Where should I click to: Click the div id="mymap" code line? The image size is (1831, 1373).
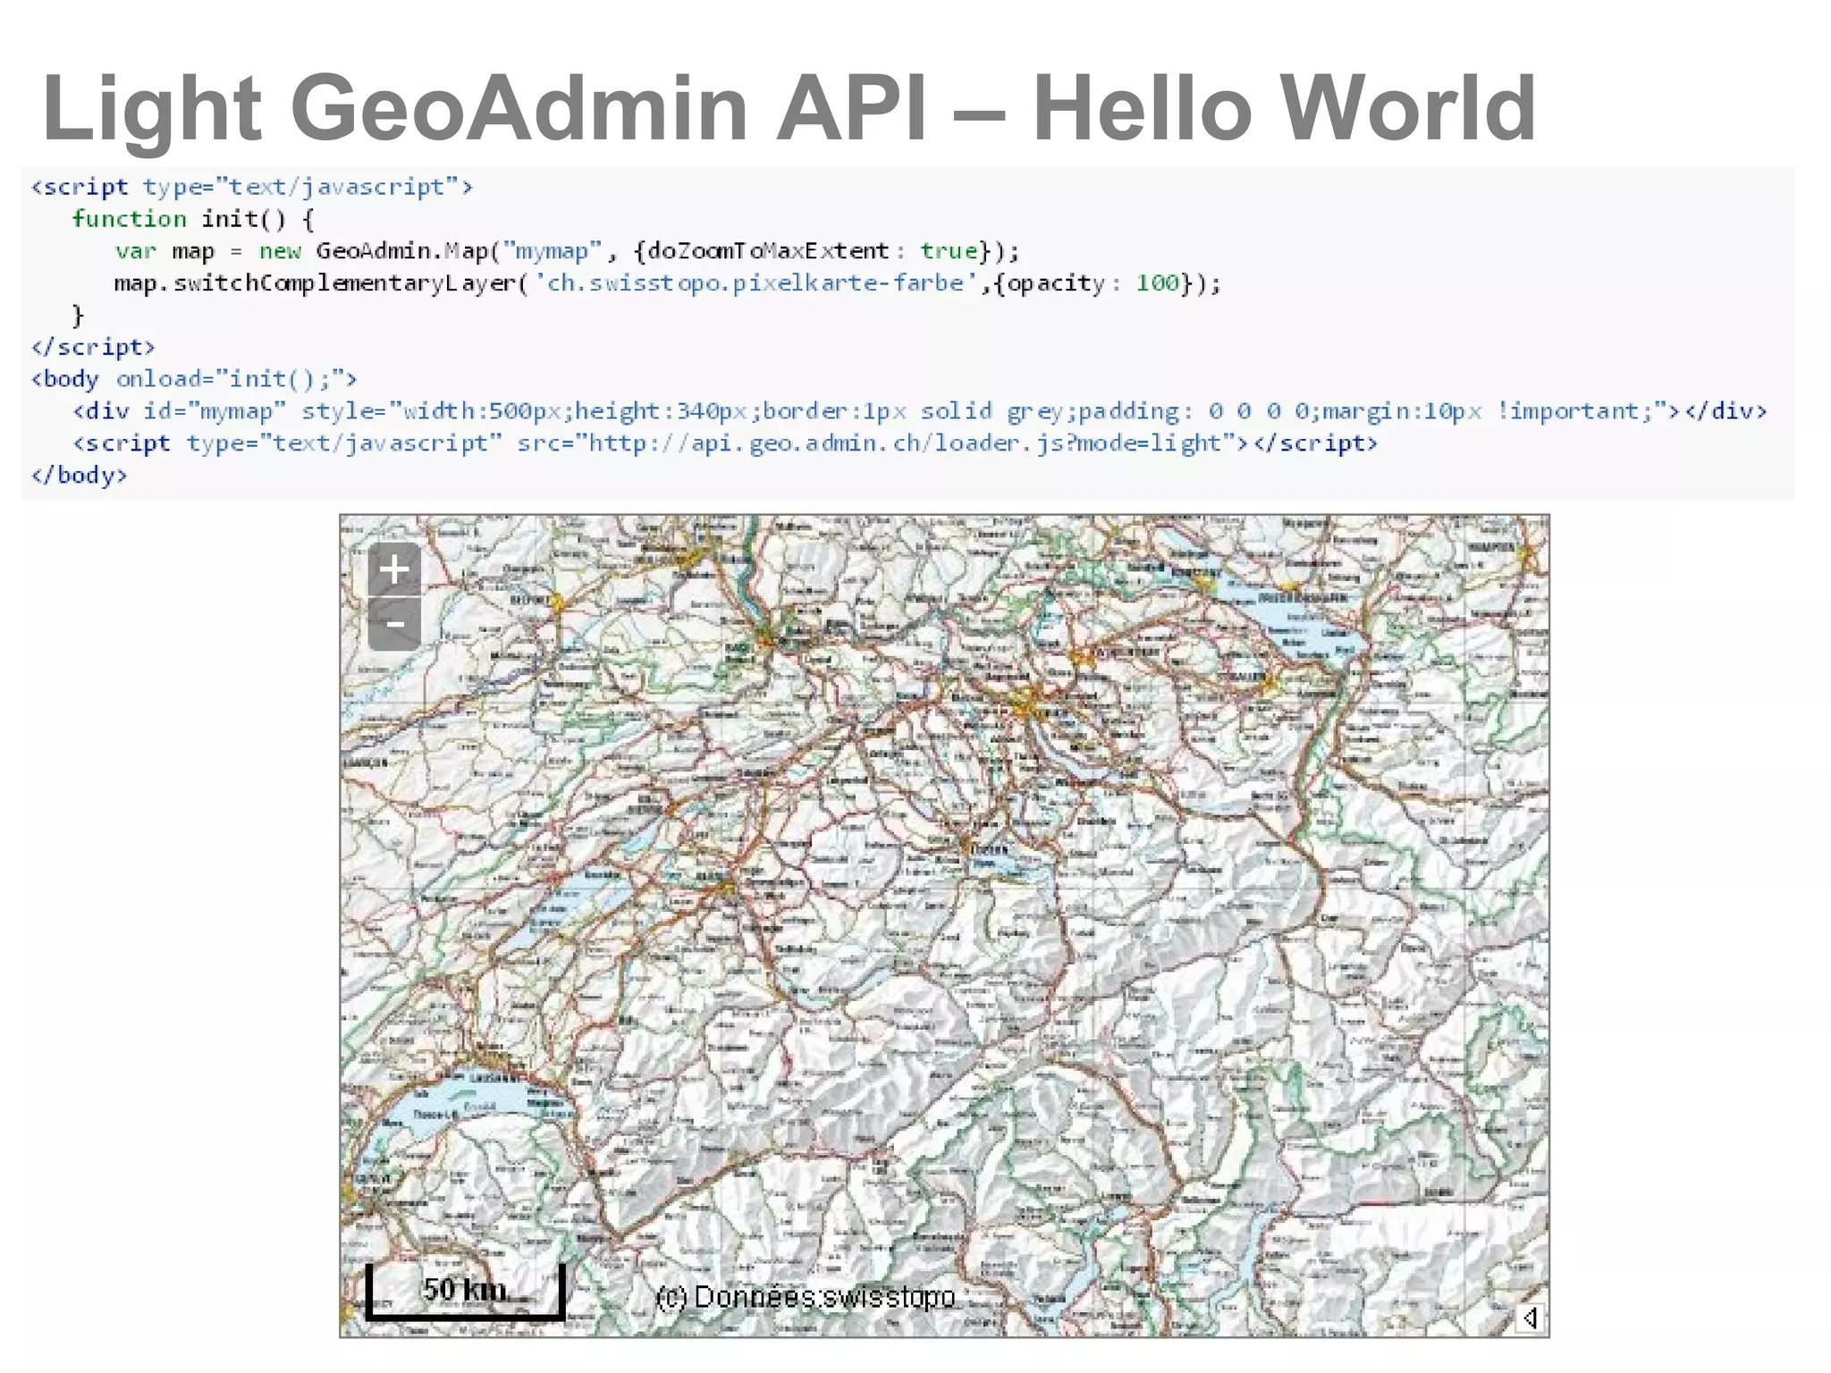(920, 411)
